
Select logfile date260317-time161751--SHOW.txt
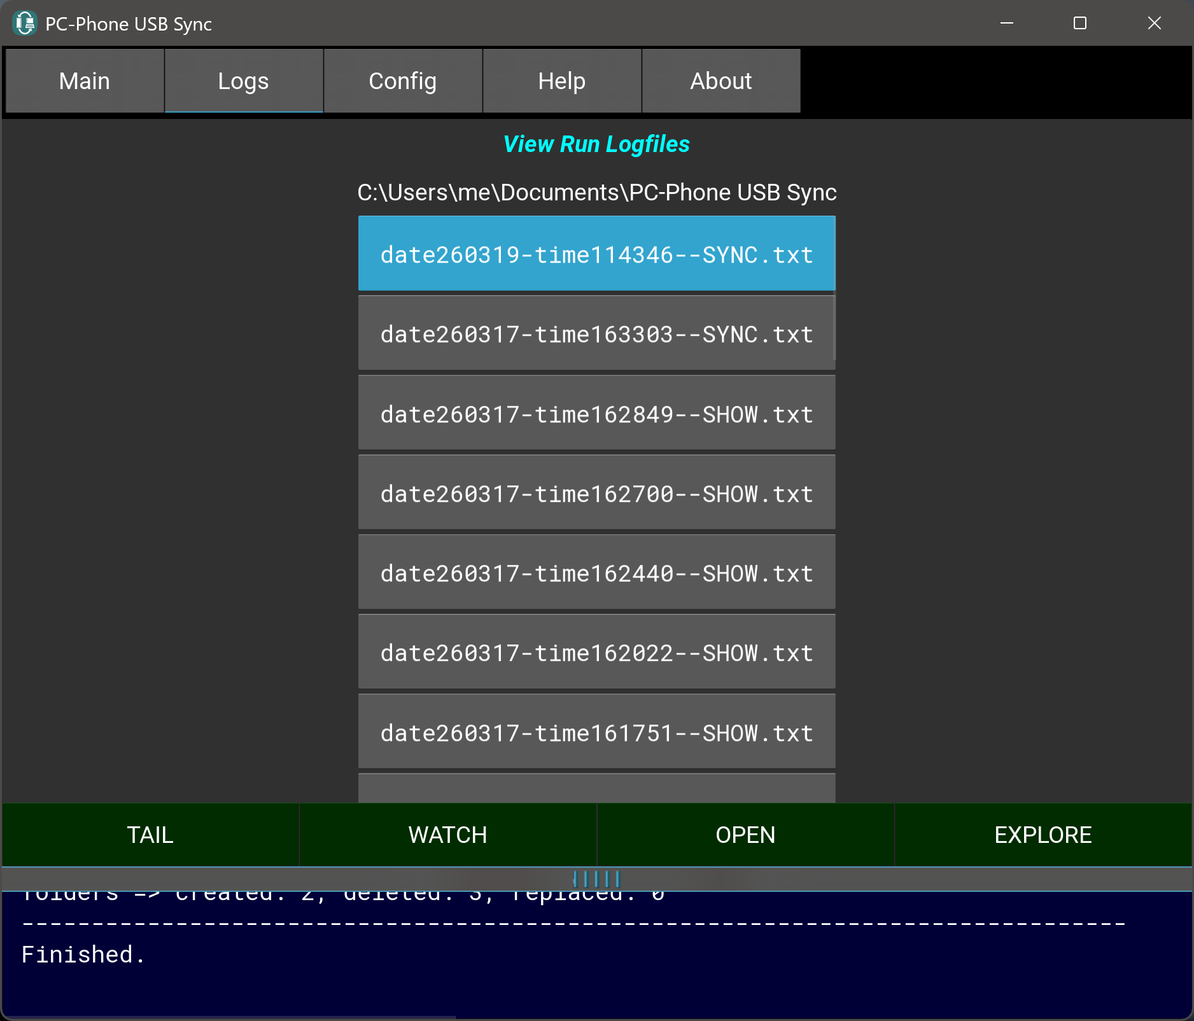click(x=596, y=733)
